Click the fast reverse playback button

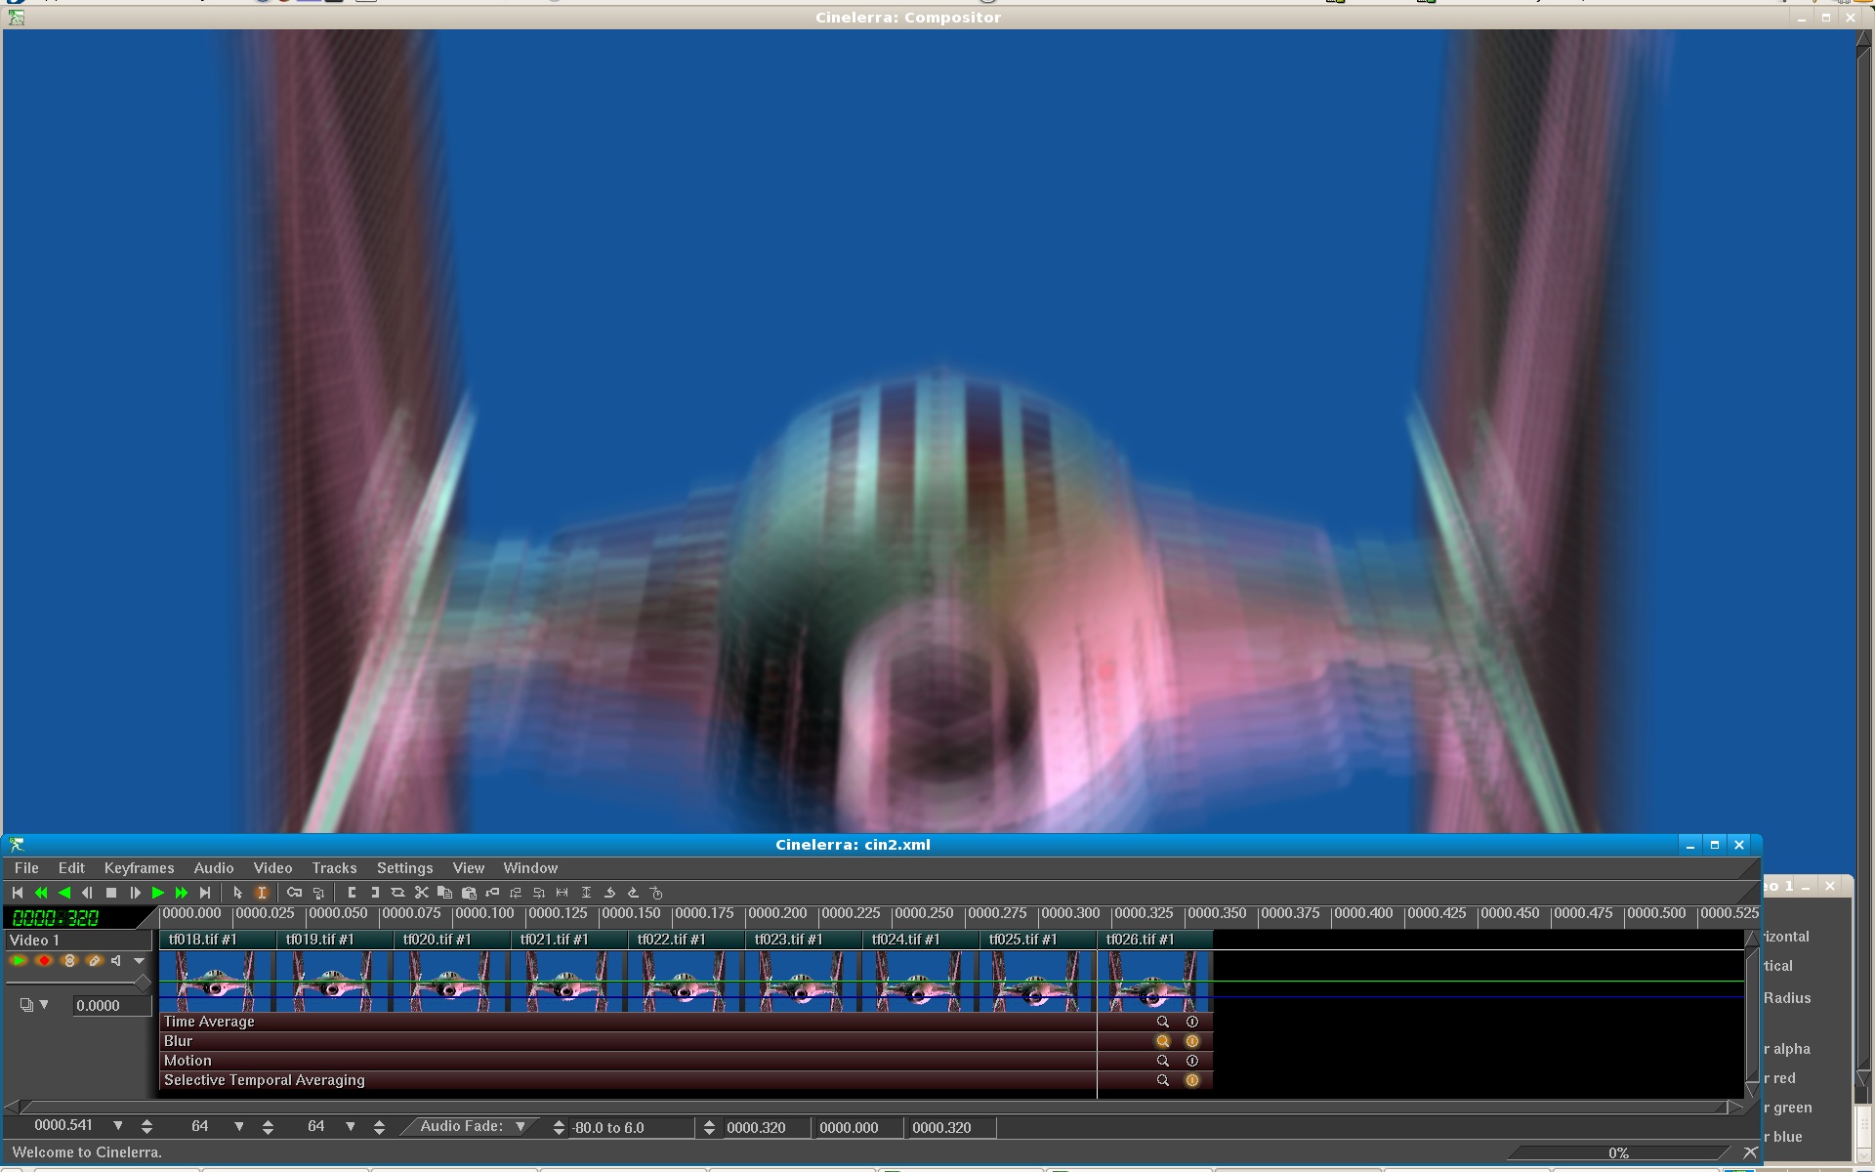pyautogui.click(x=41, y=893)
